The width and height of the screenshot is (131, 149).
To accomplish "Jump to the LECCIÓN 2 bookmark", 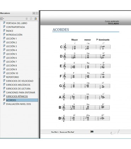I will click(x=11, y=42).
